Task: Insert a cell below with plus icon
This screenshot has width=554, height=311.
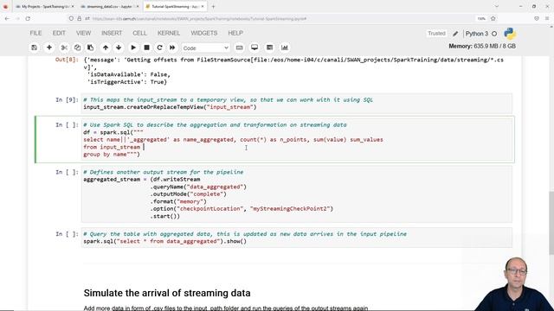Action: (49, 48)
